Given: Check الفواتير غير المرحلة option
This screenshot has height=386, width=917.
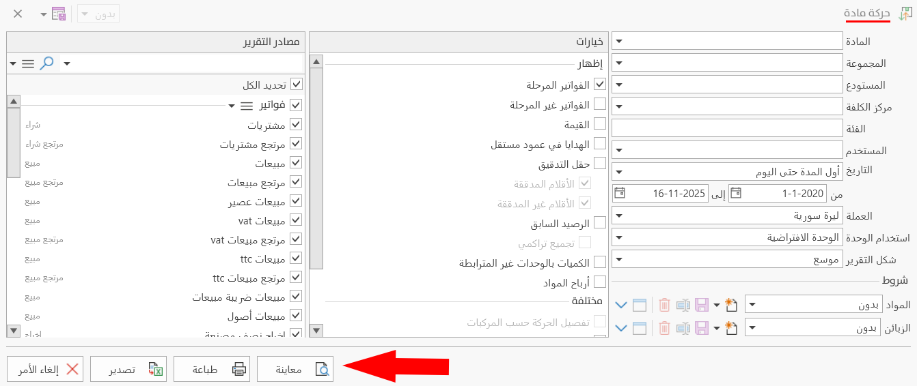Looking at the screenshot, I should point(600,104).
